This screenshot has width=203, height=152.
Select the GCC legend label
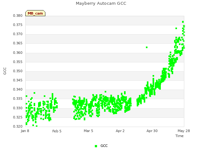(x=104, y=146)
